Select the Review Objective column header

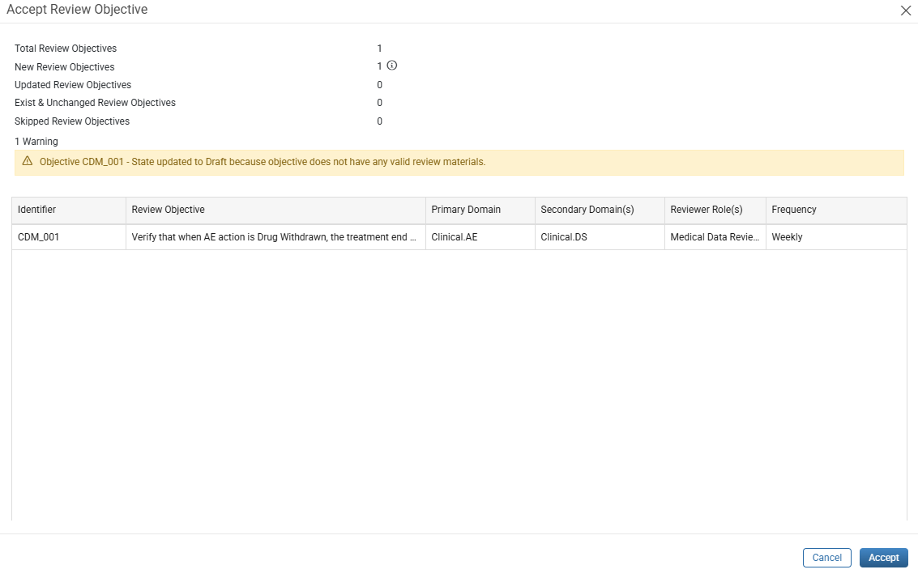(275, 210)
